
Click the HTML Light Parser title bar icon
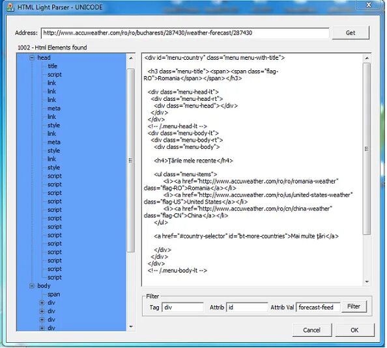point(10,7)
